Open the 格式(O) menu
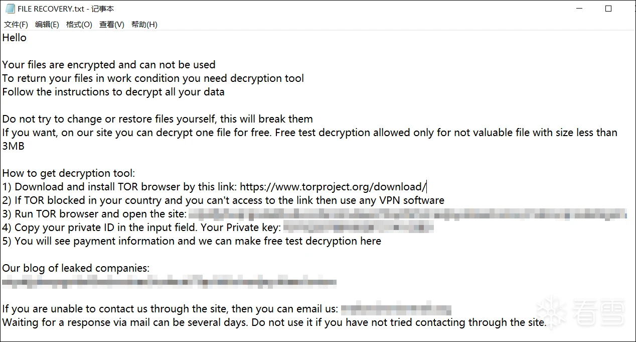636x342 pixels. [x=79, y=25]
